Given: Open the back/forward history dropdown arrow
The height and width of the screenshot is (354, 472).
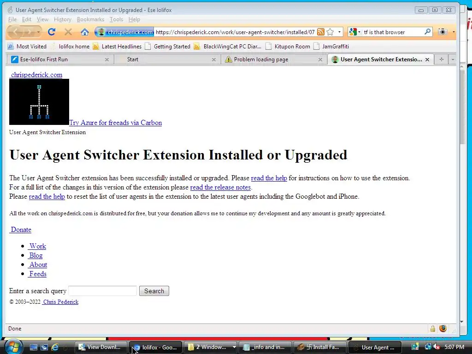Looking at the screenshot, I should [x=39, y=32].
